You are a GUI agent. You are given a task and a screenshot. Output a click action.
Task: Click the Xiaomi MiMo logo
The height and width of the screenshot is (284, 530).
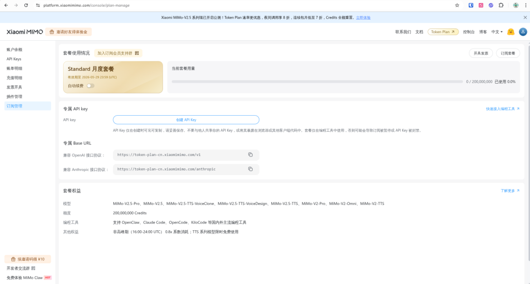25,31
